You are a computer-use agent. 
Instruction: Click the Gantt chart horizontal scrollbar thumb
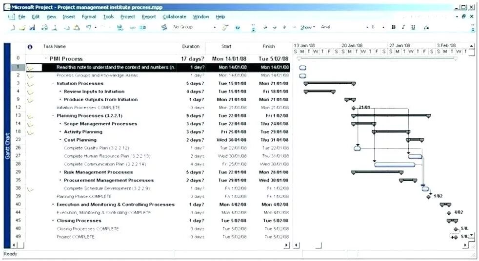tap(319, 245)
